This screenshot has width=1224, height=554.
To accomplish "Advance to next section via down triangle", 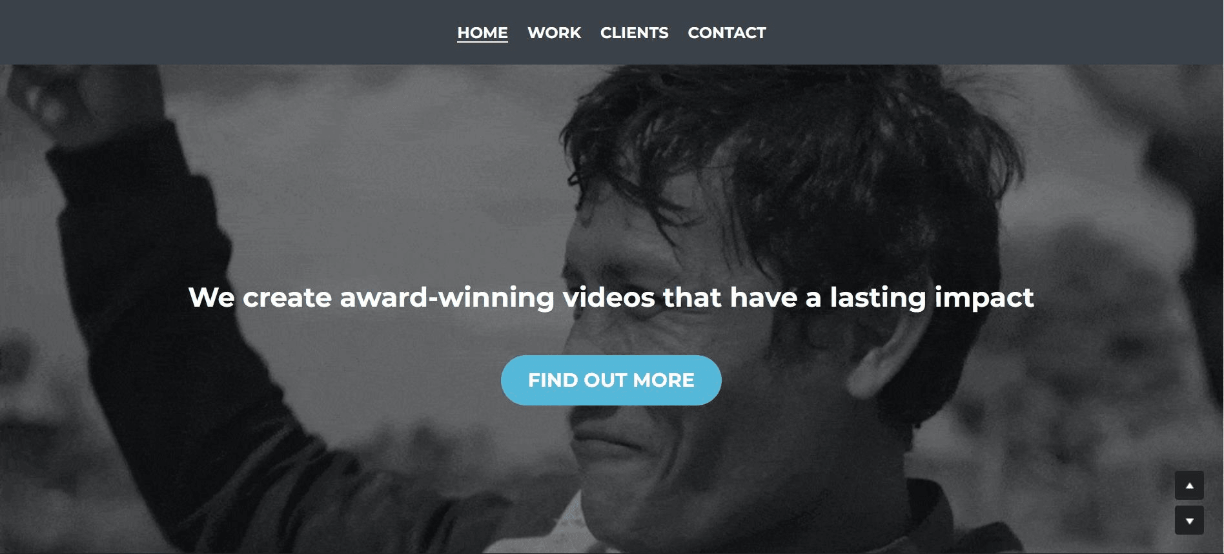I will click(x=1189, y=520).
